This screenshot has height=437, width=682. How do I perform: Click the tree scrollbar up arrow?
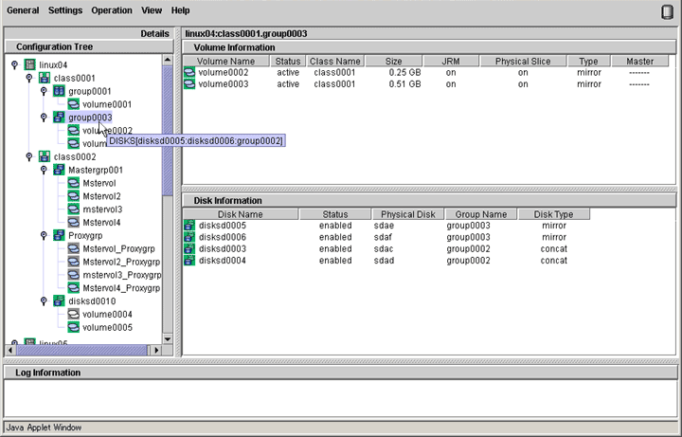[x=168, y=60]
